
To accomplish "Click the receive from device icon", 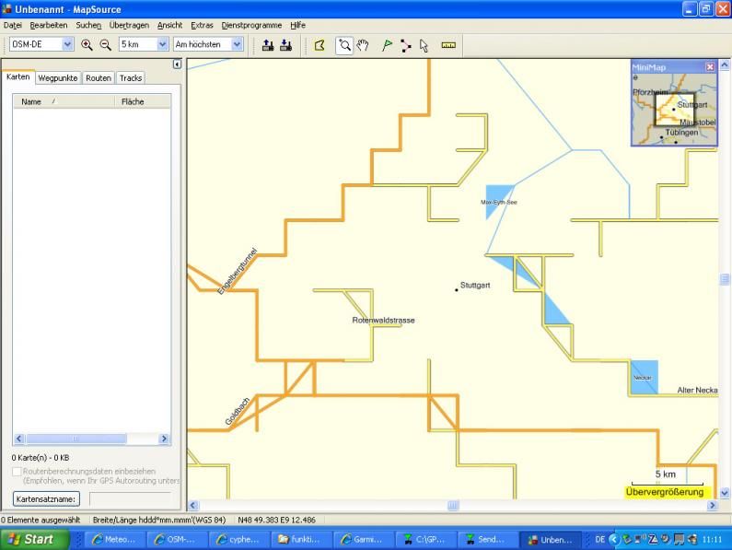I will point(285,45).
